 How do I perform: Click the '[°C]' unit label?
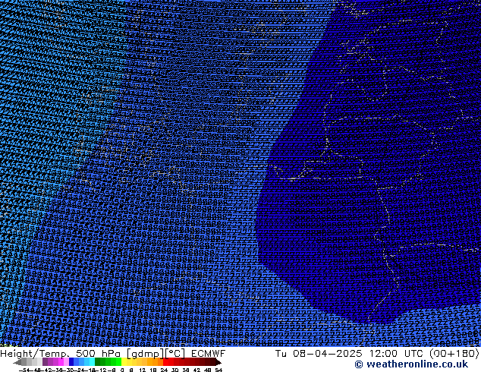tap(175, 354)
